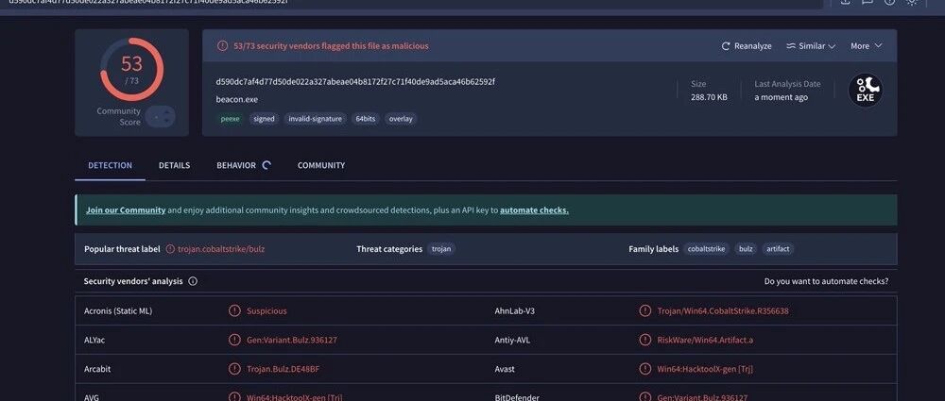945x401 pixels.
Task: Click the Threat categories heading
Action: (389, 249)
